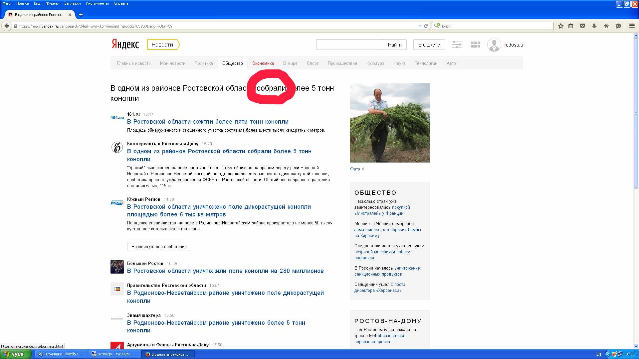Open article В Ростовской области сожгли более пяти тонн
The image size is (639, 359).
tap(208, 122)
